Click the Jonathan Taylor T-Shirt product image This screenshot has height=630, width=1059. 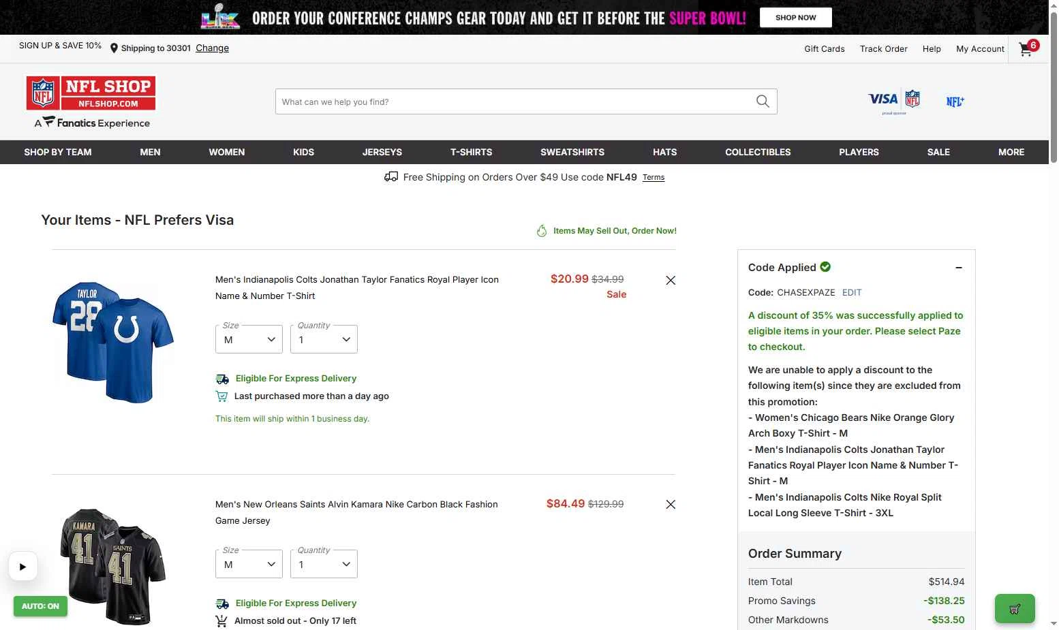click(x=112, y=342)
